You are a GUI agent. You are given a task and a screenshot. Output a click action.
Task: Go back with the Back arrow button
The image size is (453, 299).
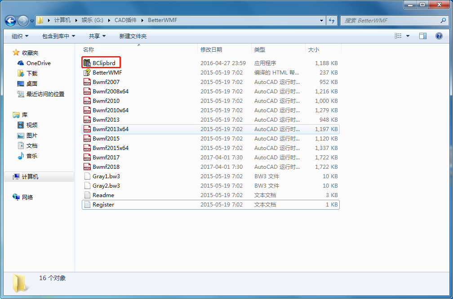point(10,21)
